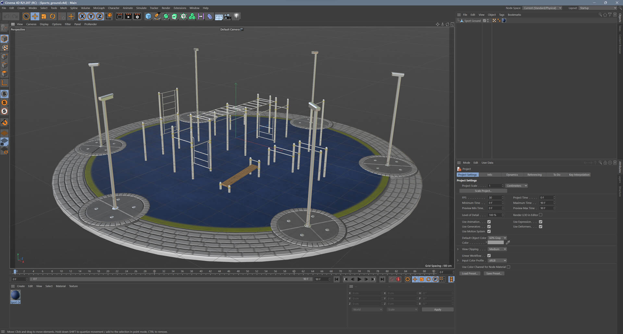
Task: Toggle the Use Deformers checkbox
Action: 541,227
